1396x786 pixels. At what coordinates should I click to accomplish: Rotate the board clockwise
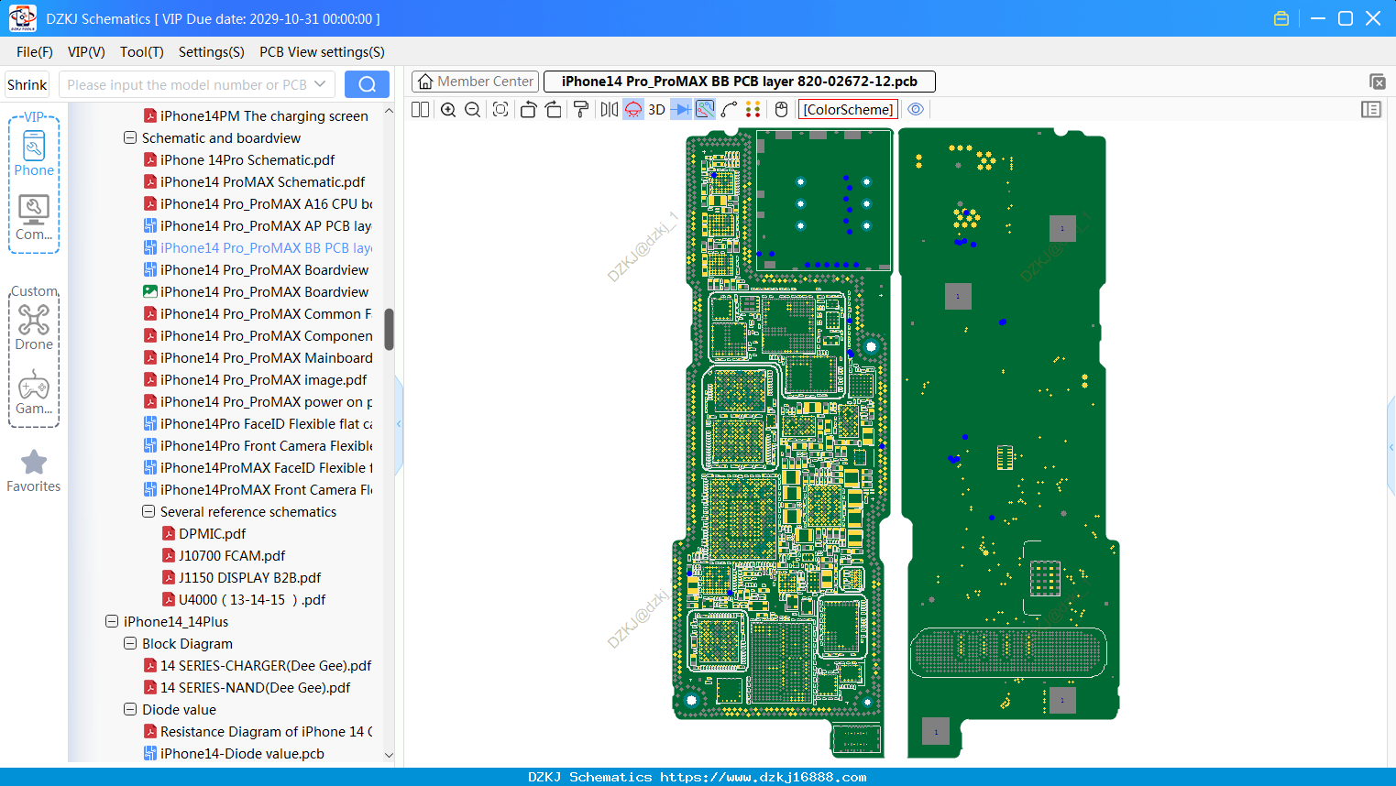[553, 110]
